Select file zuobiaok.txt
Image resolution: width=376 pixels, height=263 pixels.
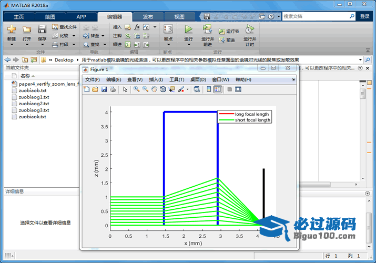tap(33, 117)
